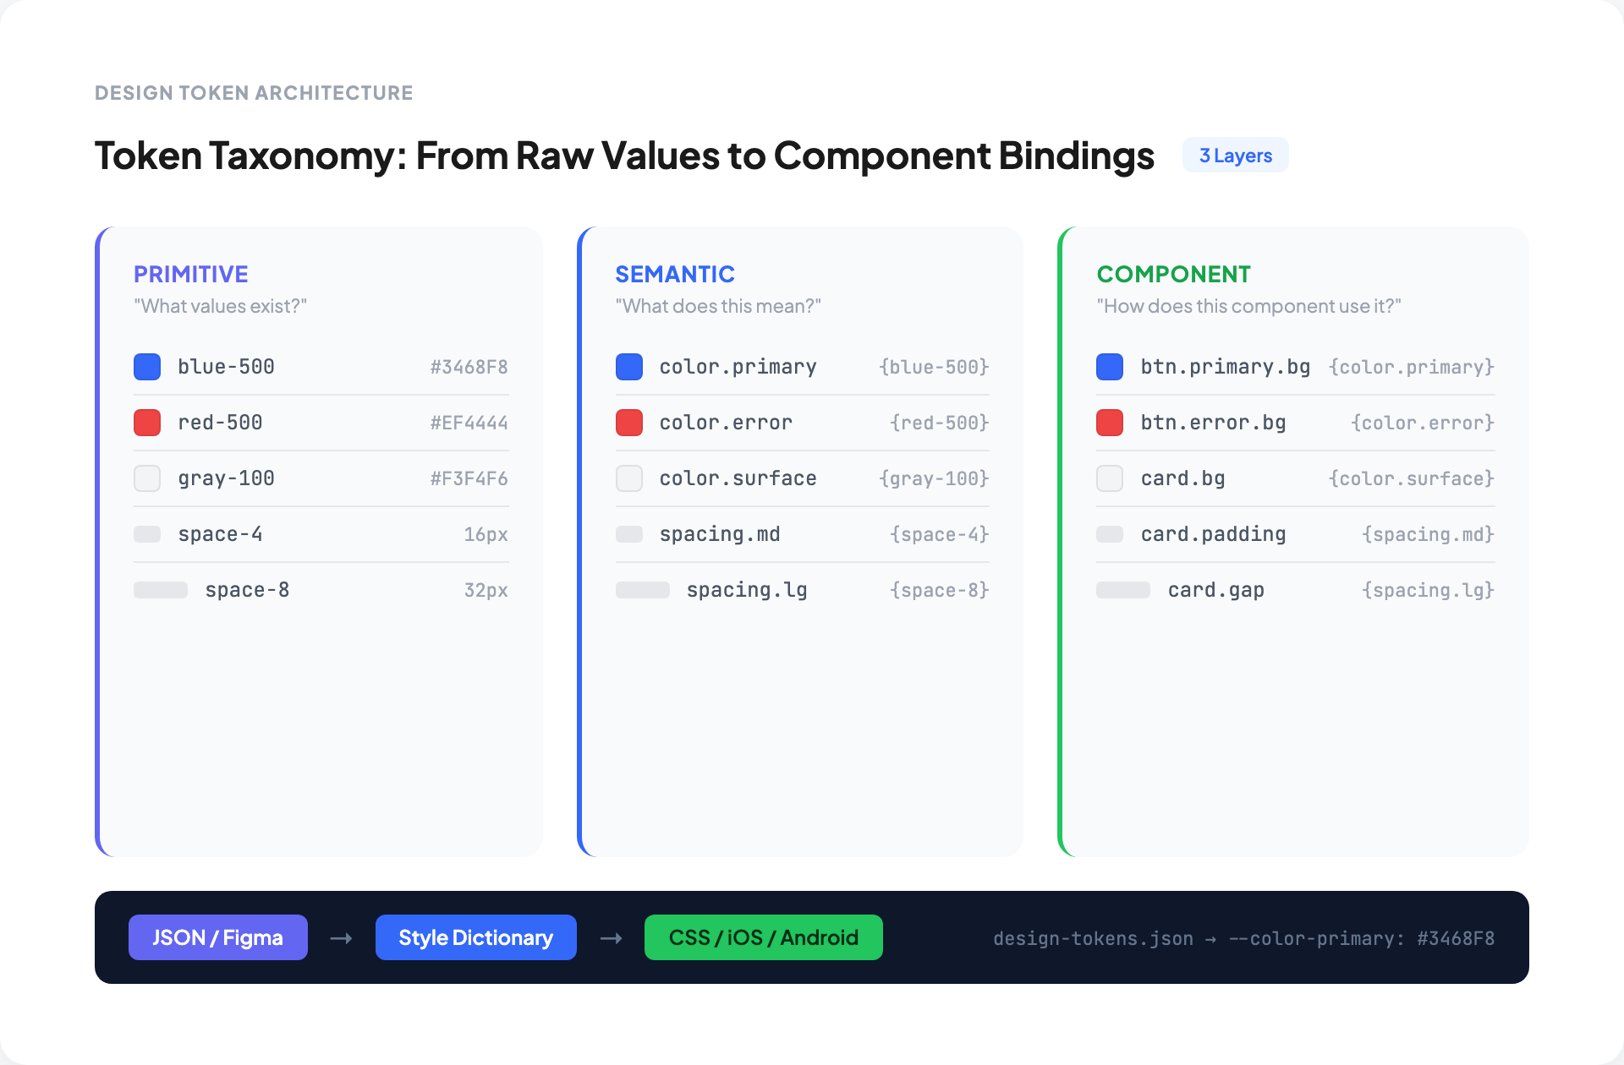The height and width of the screenshot is (1065, 1624).
Task: Click the {spacing.lg} reference
Action: point(1429,590)
